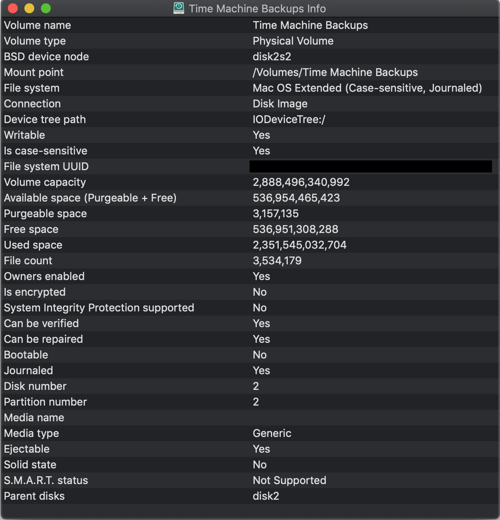Click the Time Machine disk icon in title bar
Viewport: 500px width, 520px height.
179,8
